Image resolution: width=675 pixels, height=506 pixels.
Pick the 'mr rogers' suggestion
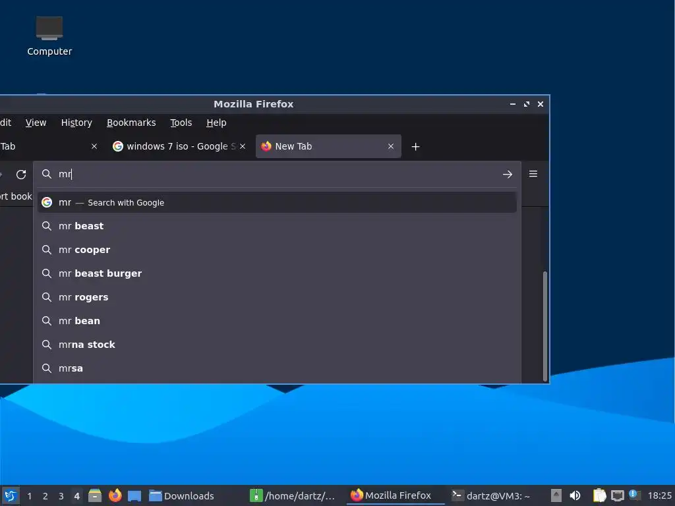pos(278,297)
